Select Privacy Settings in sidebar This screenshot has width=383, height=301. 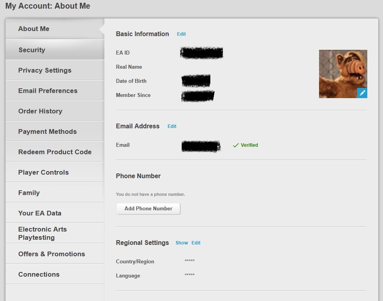click(x=55, y=70)
